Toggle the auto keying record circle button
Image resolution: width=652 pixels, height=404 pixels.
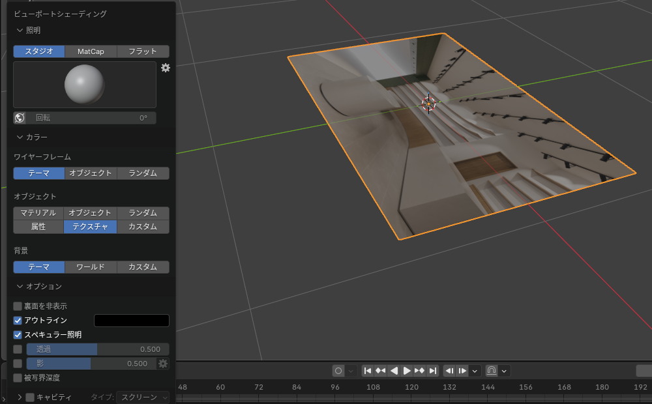pos(338,371)
